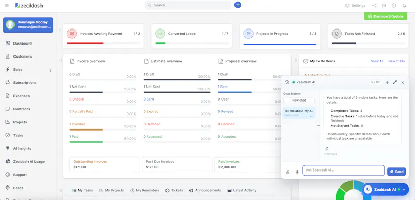Click the Send button
Viewport: 415px width, 200px height.
coord(396,172)
